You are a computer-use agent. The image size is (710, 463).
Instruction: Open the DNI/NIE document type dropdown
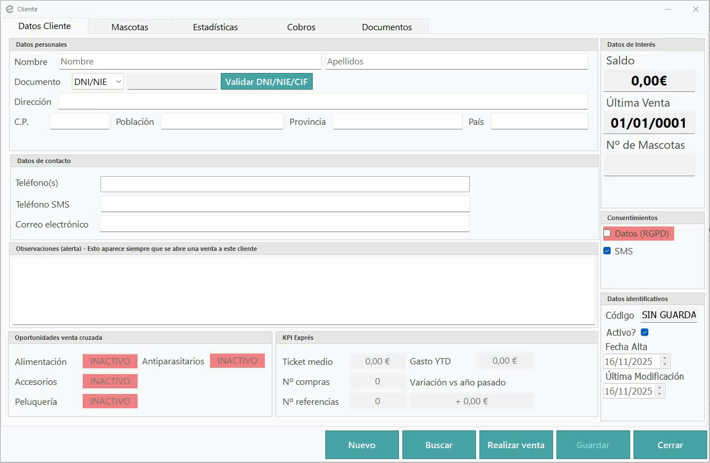(98, 82)
